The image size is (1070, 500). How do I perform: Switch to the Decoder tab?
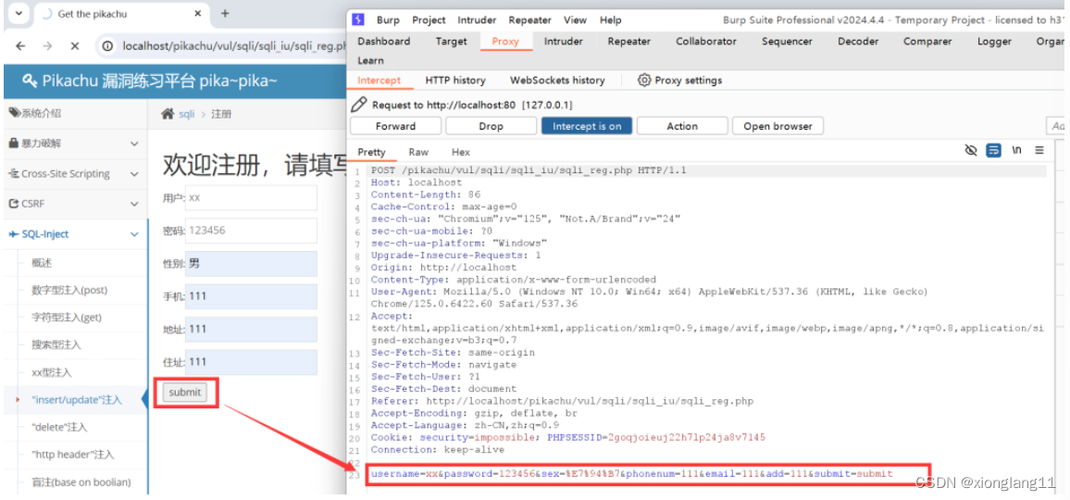tap(858, 42)
